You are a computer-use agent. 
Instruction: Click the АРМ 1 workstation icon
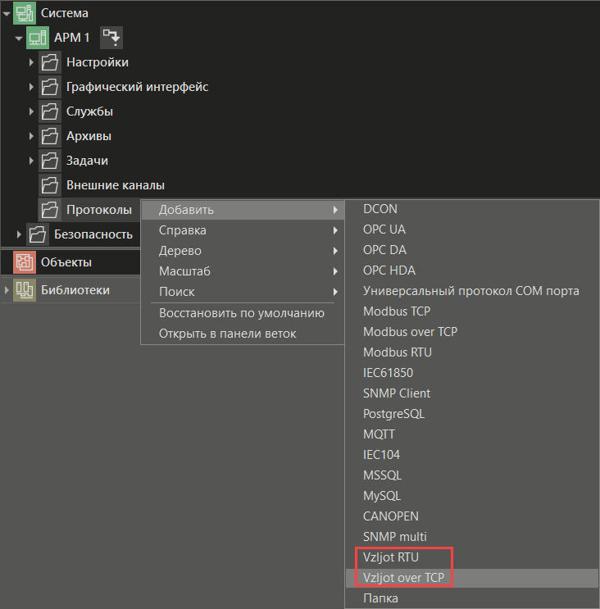(38, 38)
